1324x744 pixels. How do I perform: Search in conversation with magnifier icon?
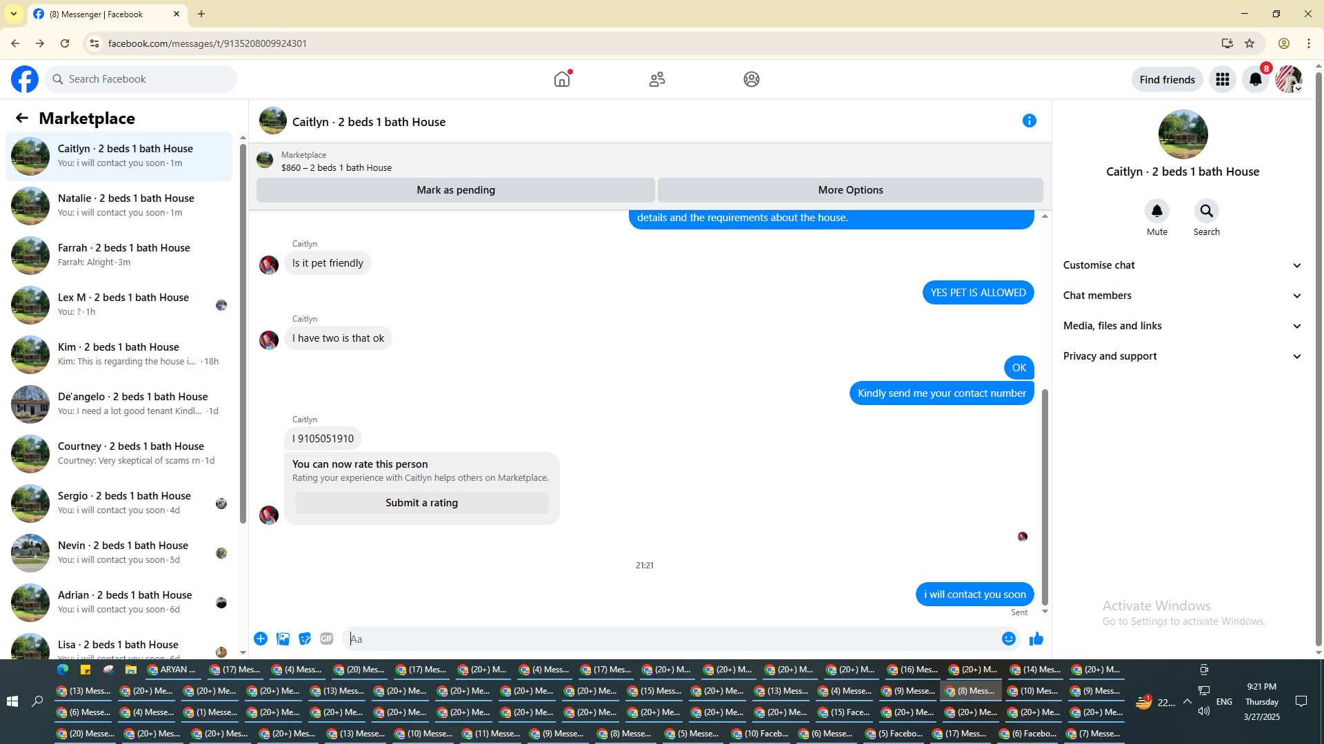[1207, 211]
